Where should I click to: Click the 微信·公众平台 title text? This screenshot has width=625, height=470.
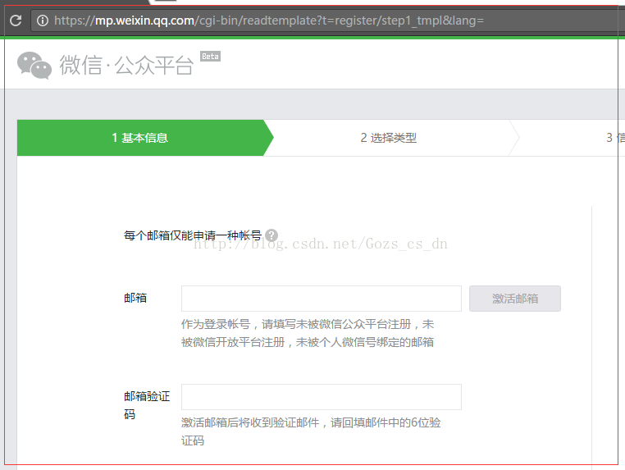click(x=126, y=65)
